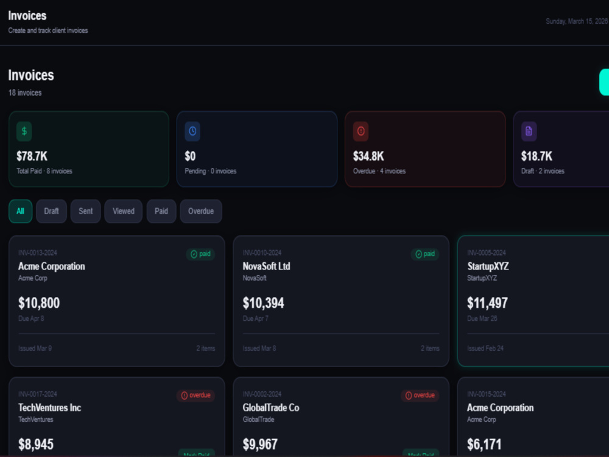This screenshot has height=457, width=609.
Task: Click the amount $11,497
Action: (487, 303)
